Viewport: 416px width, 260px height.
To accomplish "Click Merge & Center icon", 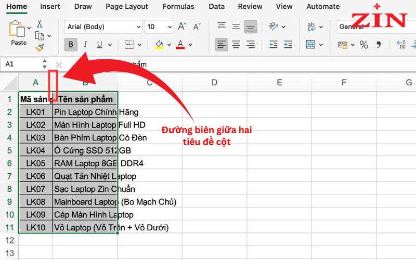I will [310, 44].
